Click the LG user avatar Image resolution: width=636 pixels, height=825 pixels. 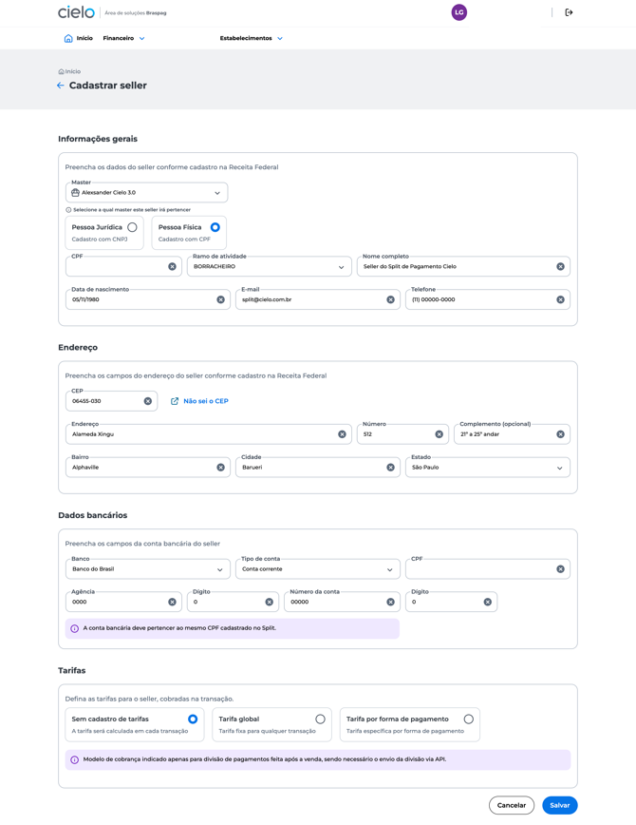(459, 12)
